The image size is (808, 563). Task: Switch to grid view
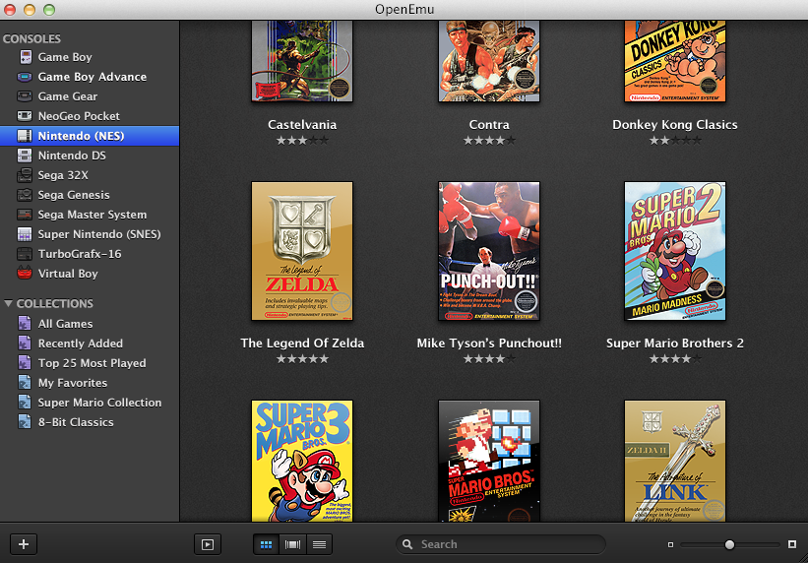[267, 544]
